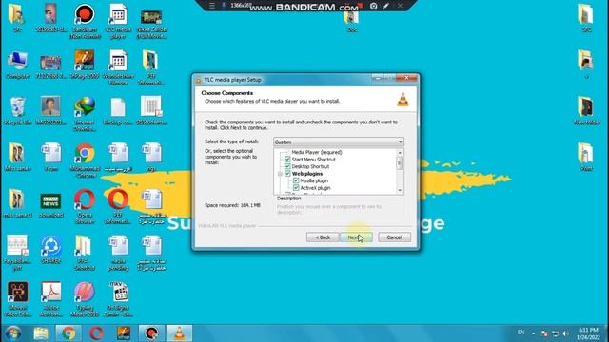
Task: Open File Explorer from the taskbar
Action: click(41, 333)
